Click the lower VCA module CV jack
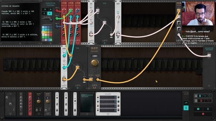 point(78,67)
